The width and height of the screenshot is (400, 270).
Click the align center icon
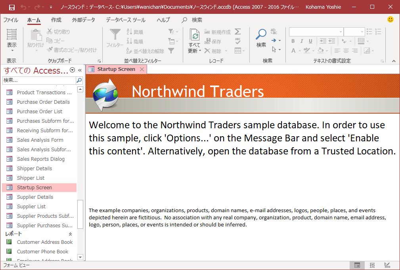click(x=346, y=51)
